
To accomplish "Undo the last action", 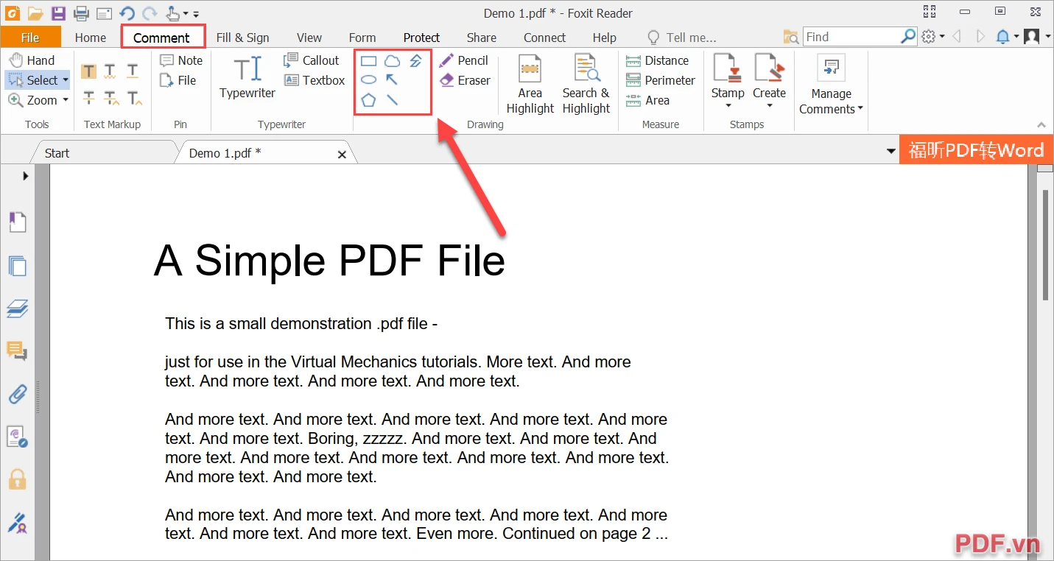I will pyautogui.click(x=127, y=13).
